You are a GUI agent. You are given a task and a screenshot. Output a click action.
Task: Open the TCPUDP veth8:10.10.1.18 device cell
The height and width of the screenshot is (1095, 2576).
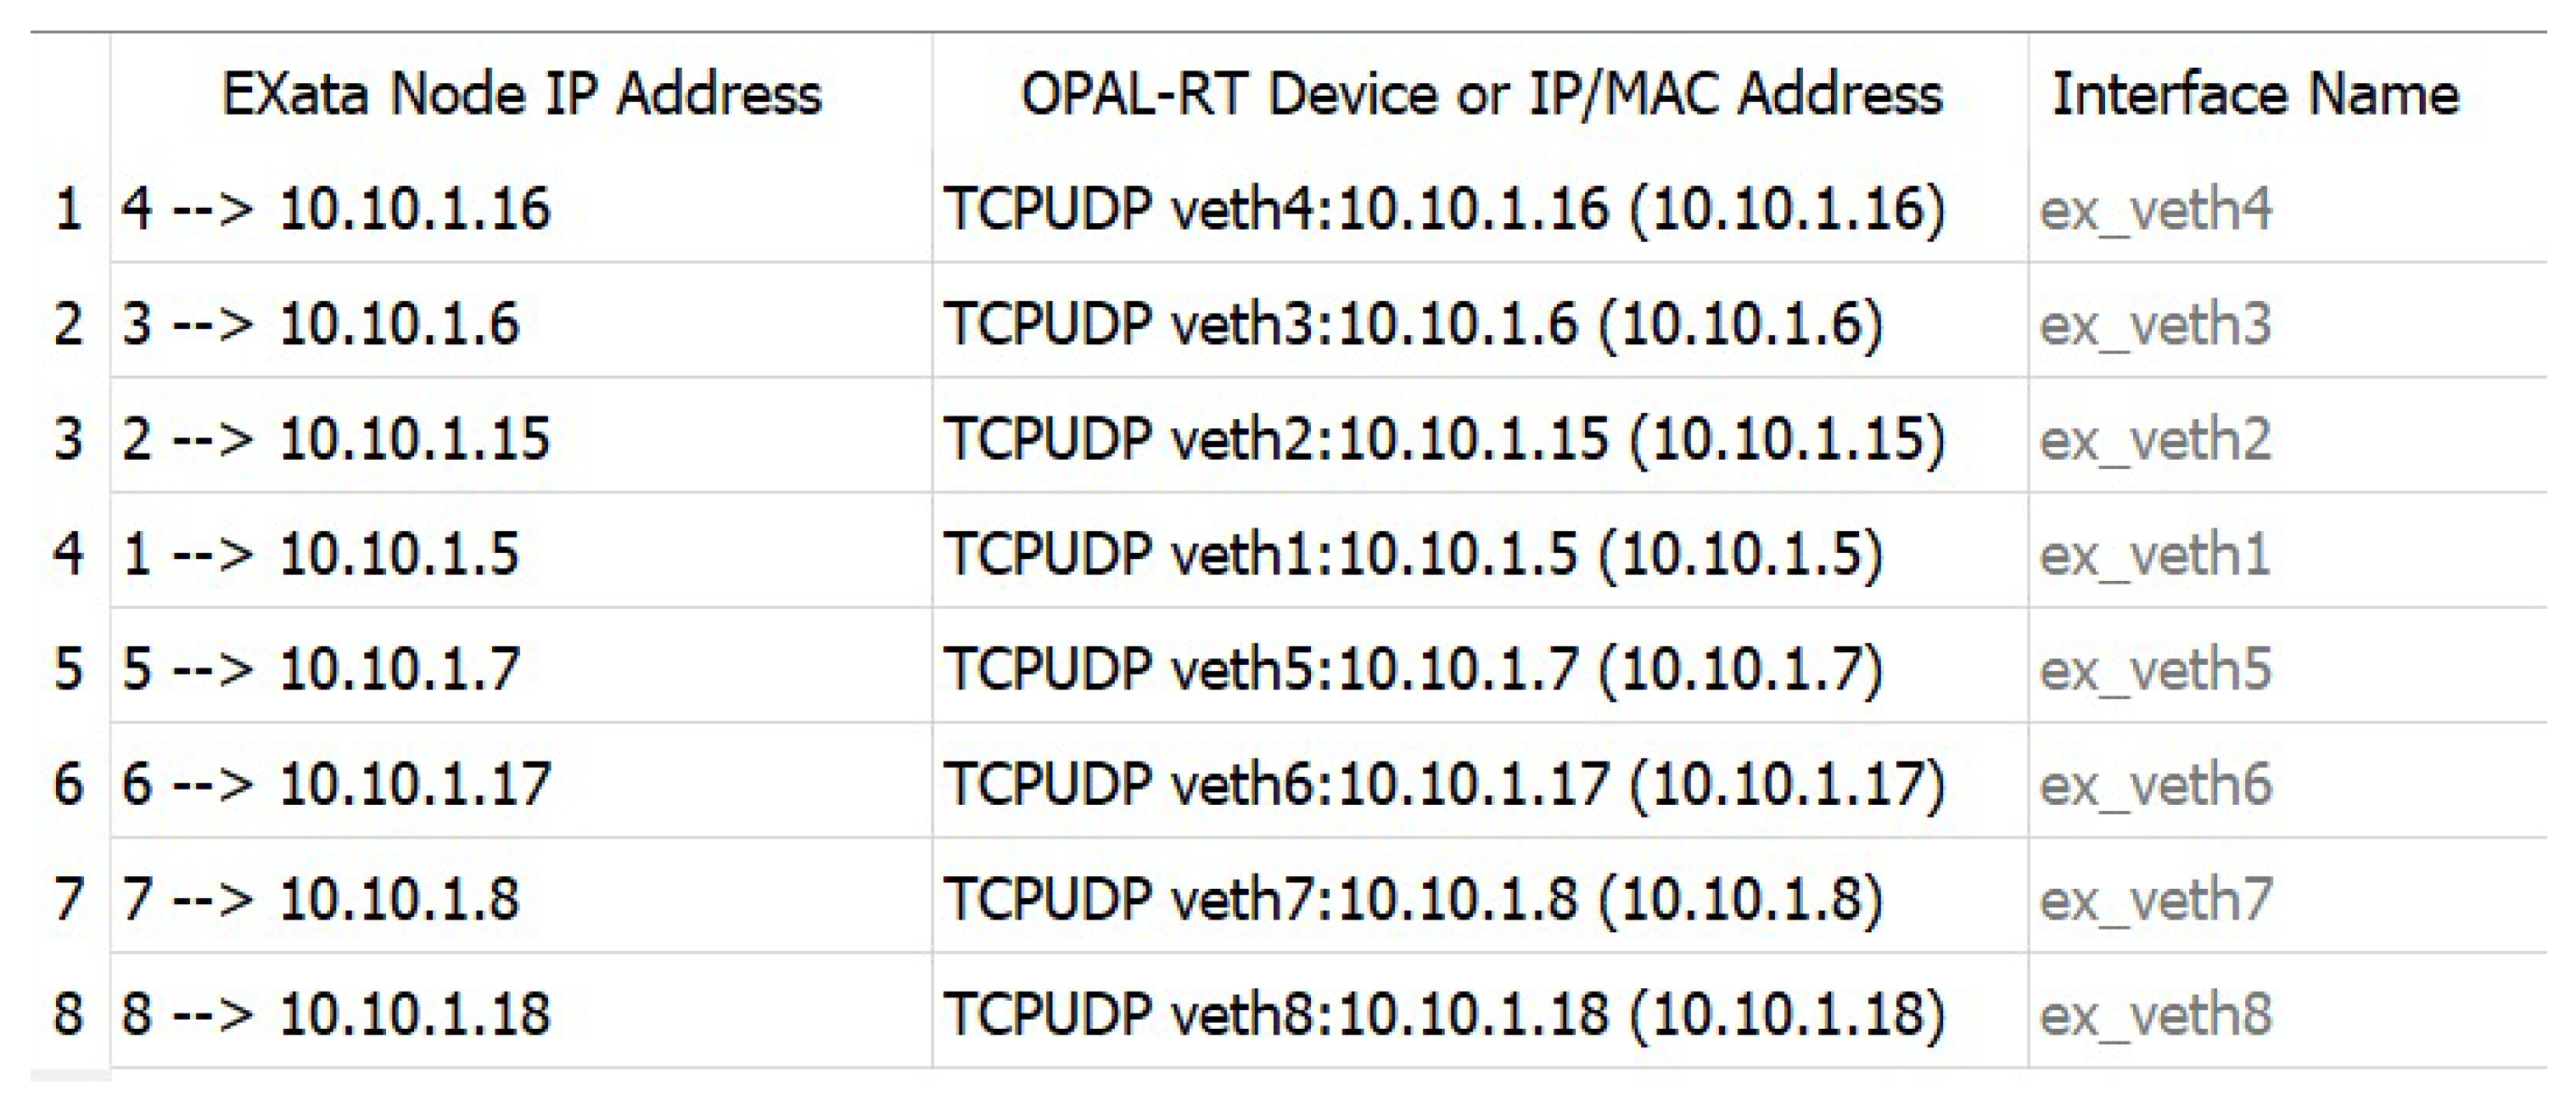coord(1444,1013)
